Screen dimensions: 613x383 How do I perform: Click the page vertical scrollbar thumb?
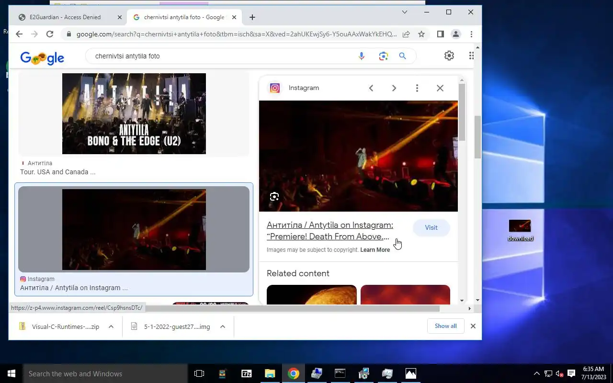[478, 137]
